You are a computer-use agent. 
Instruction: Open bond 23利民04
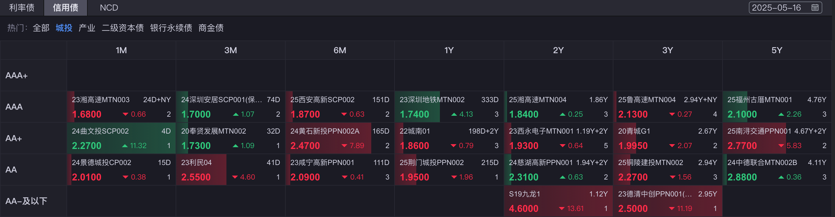[196, 163]
